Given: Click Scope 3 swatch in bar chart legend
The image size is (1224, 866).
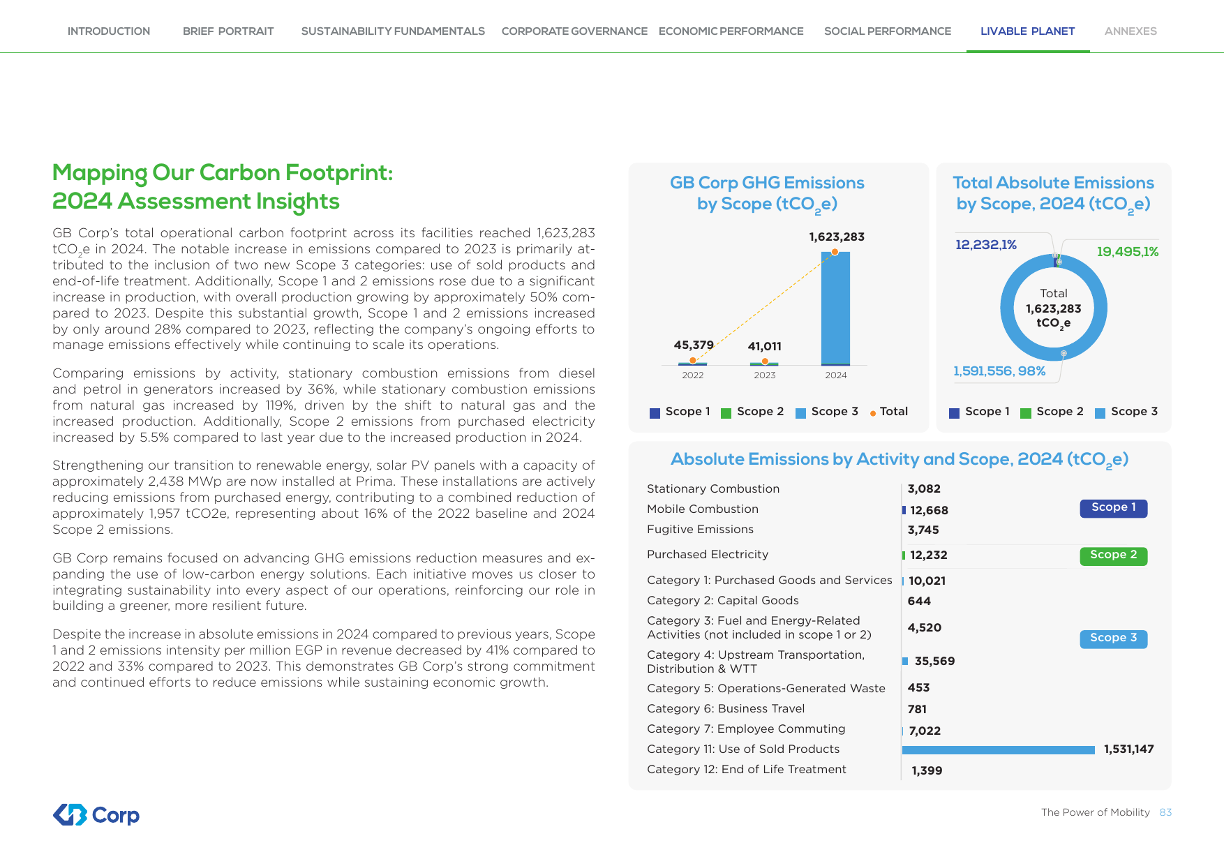Looking at the screenshot, I should [800, 413].
